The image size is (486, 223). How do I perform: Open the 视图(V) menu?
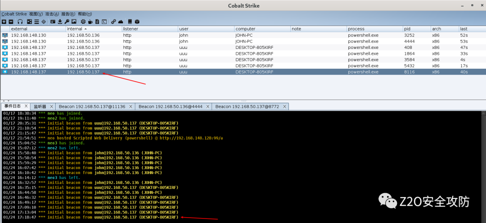pos(36,14)
